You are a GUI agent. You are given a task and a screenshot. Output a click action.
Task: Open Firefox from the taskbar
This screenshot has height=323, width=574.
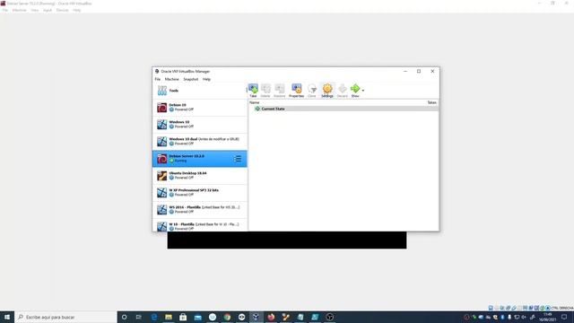(x=271, y=317)
